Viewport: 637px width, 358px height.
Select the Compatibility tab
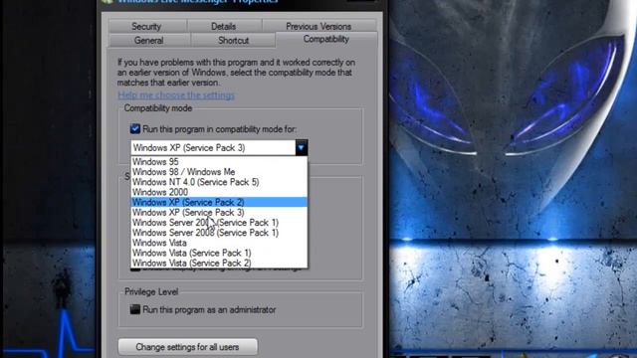(x=326, y=40)
